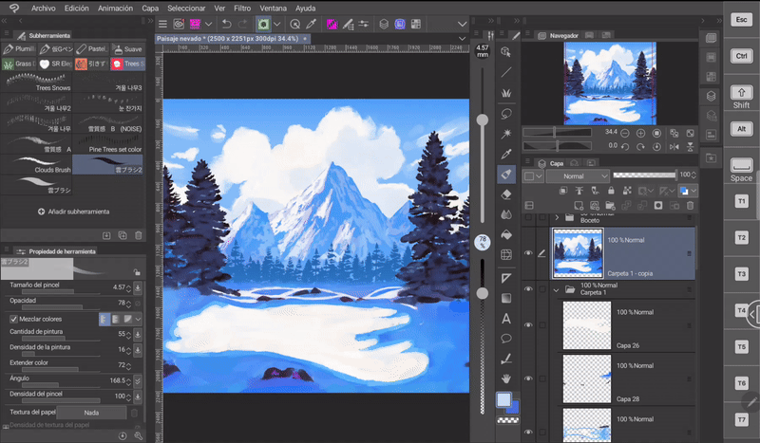Click the Tamaño del pincel slider bar
The width and height of the screenshot is (760, 443).
pyautogui.click(x=61, y=292)
